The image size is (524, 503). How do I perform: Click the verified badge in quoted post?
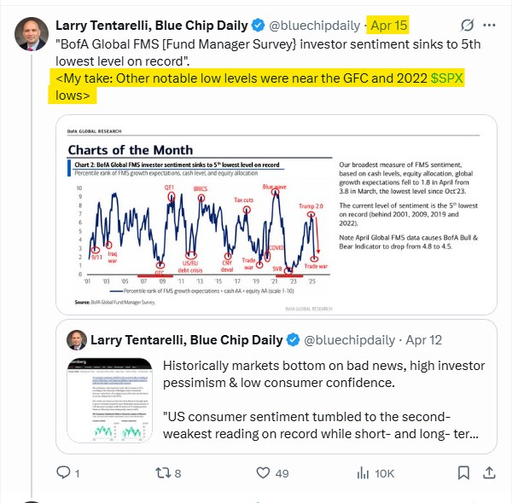tap(293, 340)
